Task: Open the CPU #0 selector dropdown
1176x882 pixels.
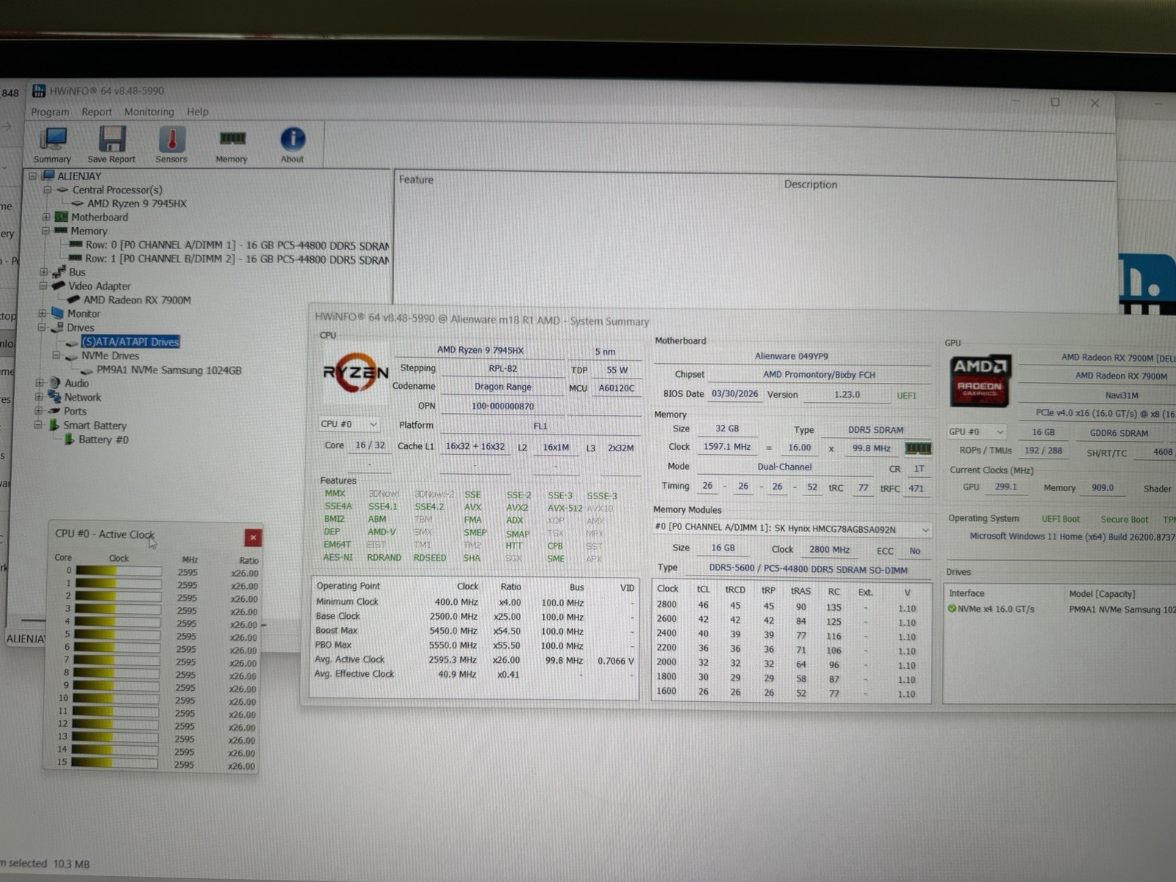Action: (x=349, y=424)
